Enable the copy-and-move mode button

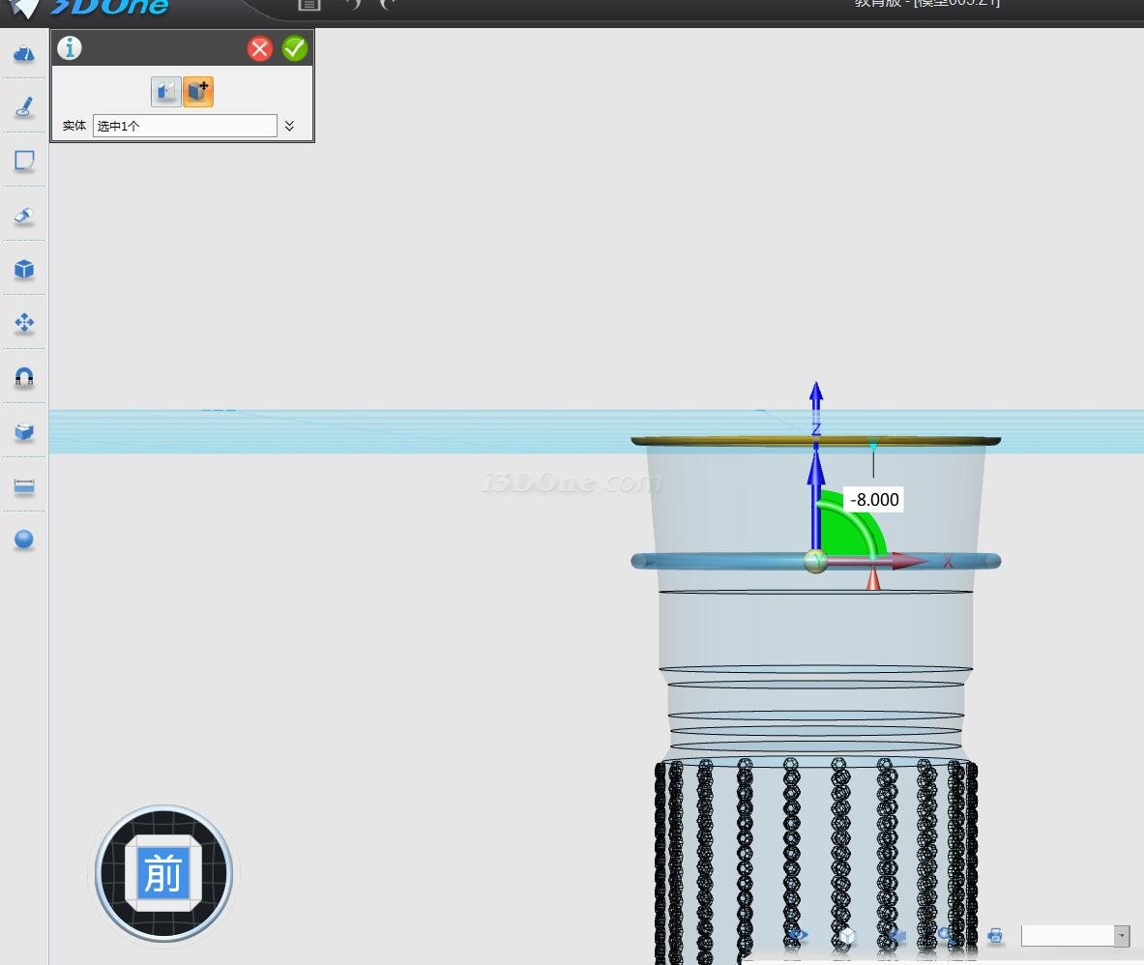pos(198,92)
